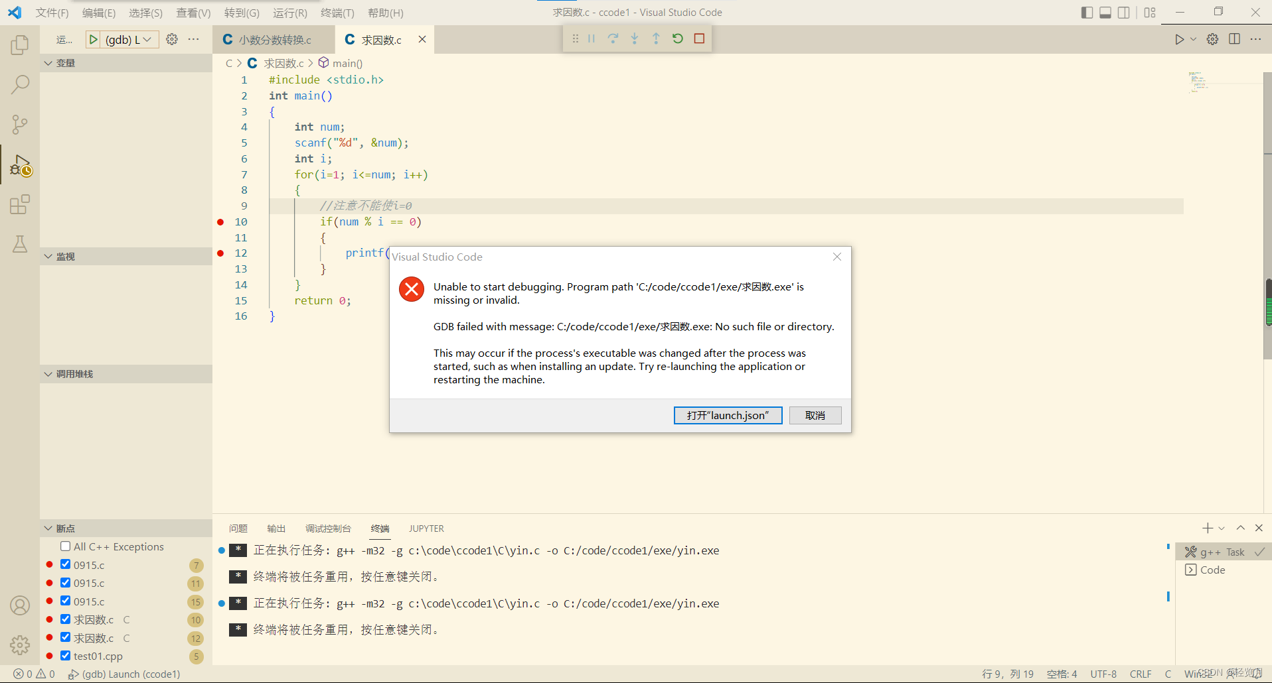Switch to 小数分数转换.c tab
This screenshot has height=683, width=1272.
pyautogui.click(x=274, y=40)
